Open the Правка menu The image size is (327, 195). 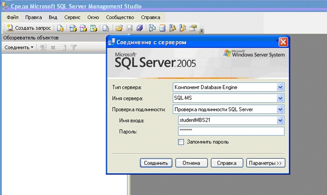(x=34, y=17)
